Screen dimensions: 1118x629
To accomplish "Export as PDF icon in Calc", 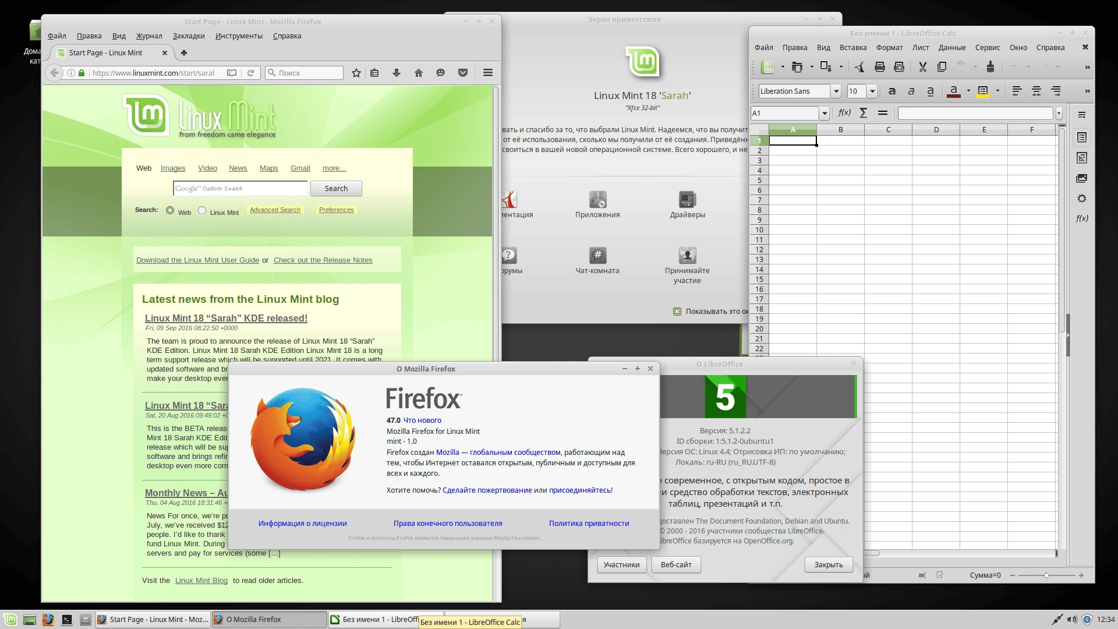I will pos(859,67).
